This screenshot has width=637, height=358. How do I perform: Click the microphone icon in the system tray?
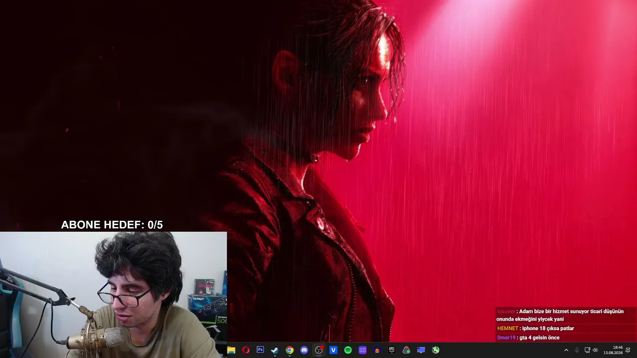point(577,350)
